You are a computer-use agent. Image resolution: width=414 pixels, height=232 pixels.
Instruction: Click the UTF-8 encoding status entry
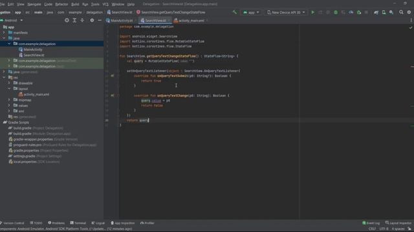384,229
